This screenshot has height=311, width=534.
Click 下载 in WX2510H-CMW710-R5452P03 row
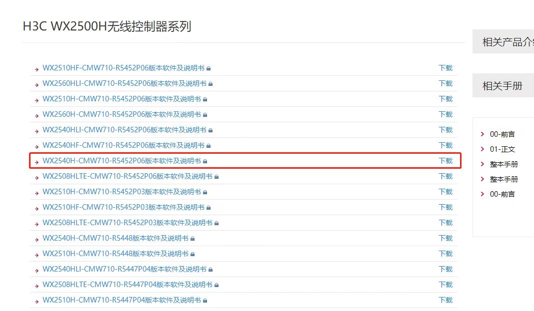pos(445,192)
